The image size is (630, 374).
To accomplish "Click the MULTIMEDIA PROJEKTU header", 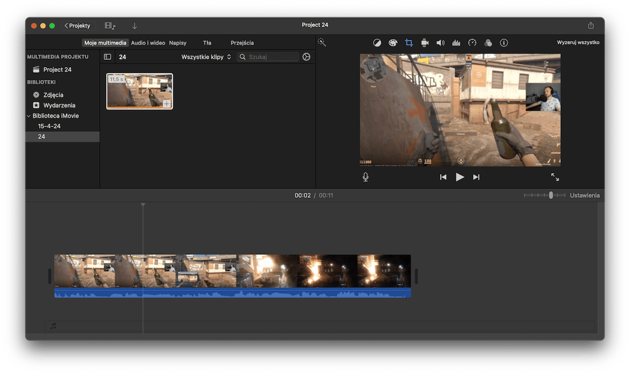I will tap(58, 57).
